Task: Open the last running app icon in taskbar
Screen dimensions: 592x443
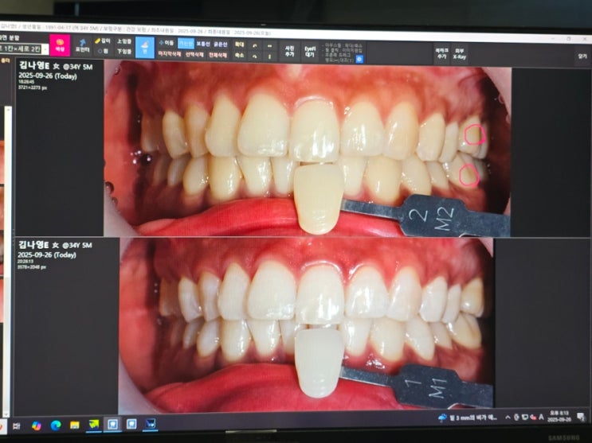Action: (151, 424)
